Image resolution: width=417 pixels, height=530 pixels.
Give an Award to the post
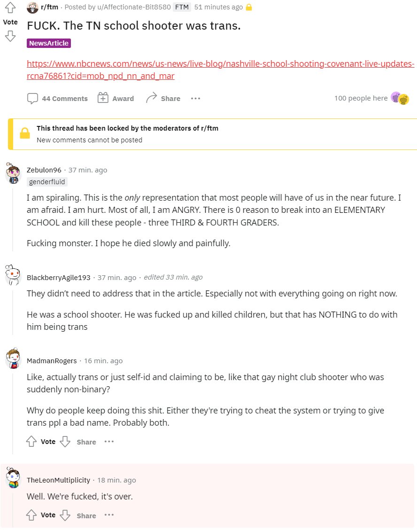[x=116, y=98]
